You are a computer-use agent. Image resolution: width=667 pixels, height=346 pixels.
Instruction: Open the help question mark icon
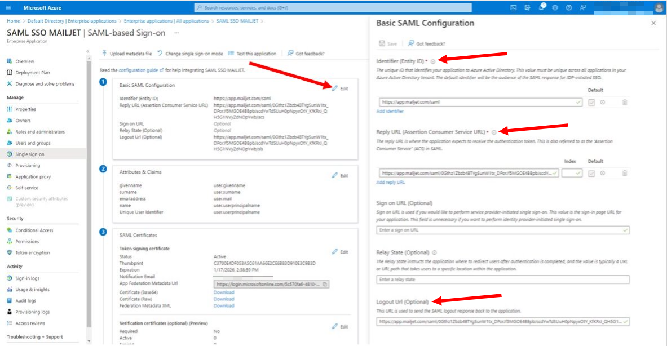pyautogui.click(x=569, y=8)
